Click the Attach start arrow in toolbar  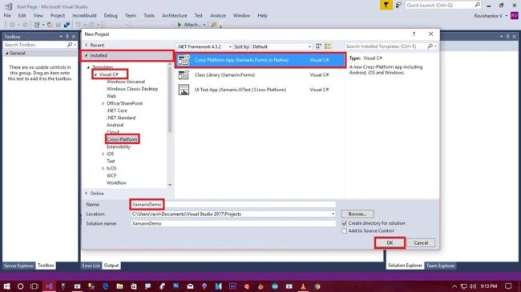pos(180,25)
